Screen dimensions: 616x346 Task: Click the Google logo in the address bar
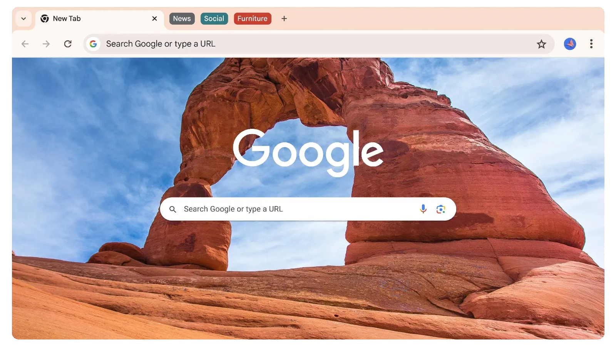click(94, 44)
